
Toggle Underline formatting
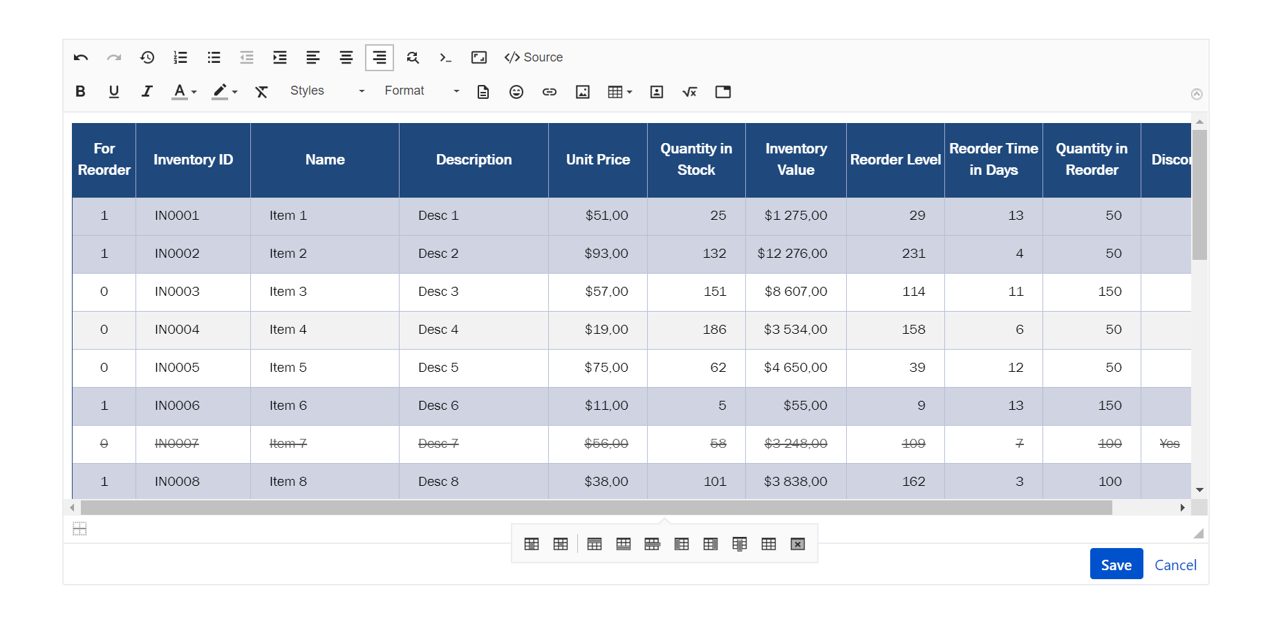coord(114,91)
